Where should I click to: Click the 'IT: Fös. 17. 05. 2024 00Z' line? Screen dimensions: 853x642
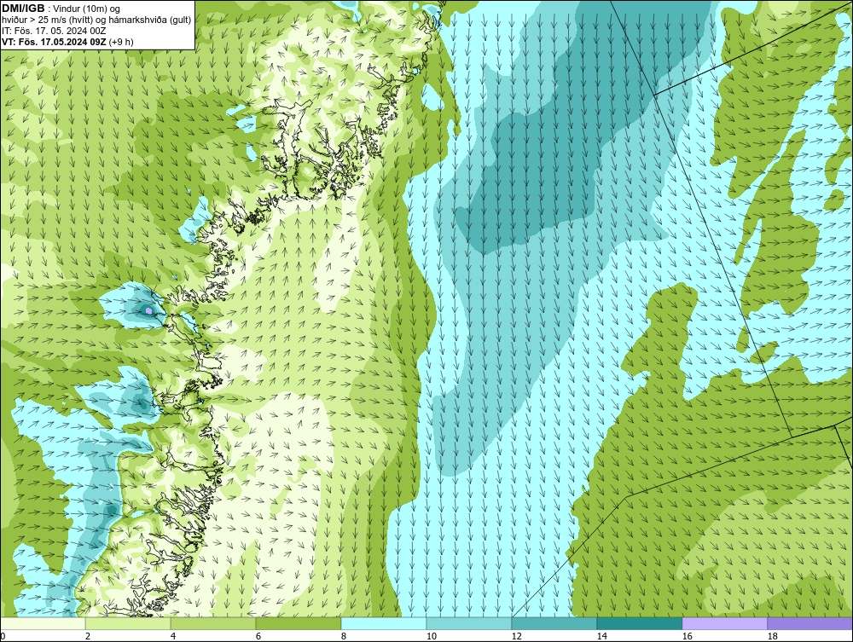(54, 31)
